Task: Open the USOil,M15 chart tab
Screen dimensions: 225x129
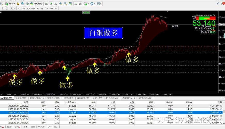Action: [x=21, y=98]
